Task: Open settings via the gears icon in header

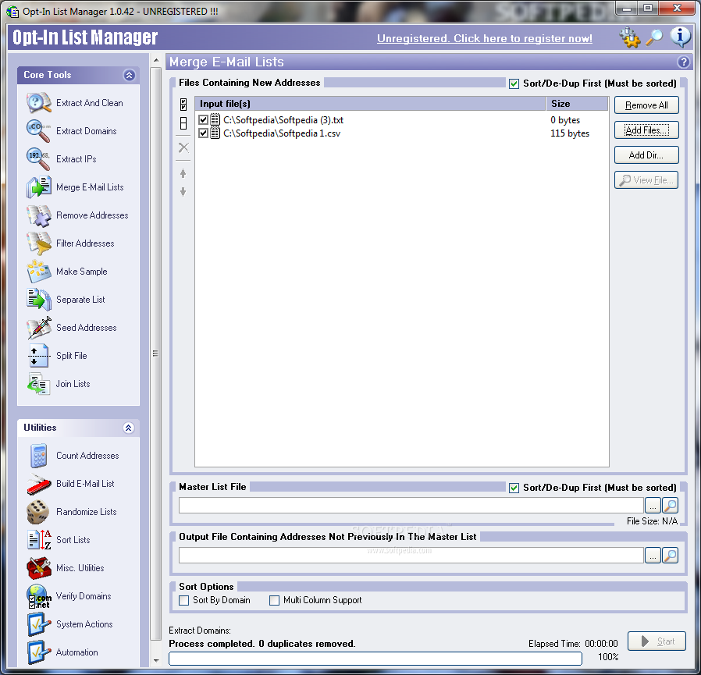Action: (630, 37)
